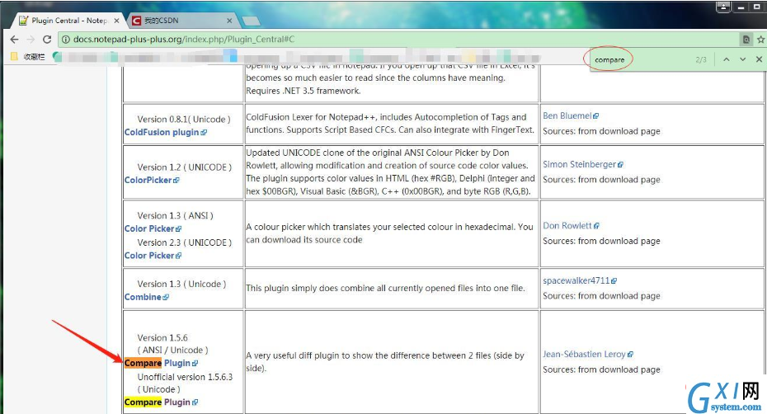Focus the address bar URL
Image resolution: width=767 pixels, height=414 pixels.
pos(184,39)
